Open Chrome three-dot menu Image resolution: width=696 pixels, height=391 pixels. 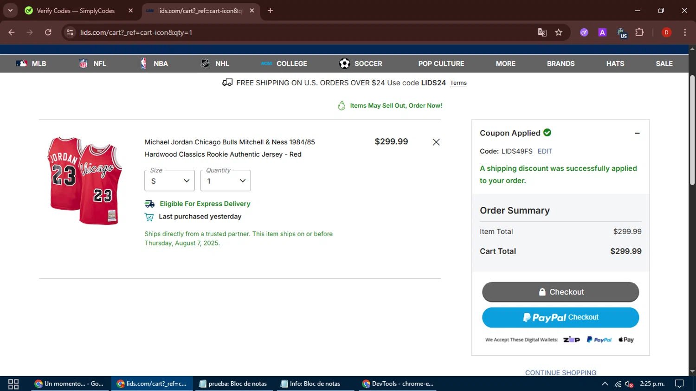pyautogui.click(x=685, y=32)
